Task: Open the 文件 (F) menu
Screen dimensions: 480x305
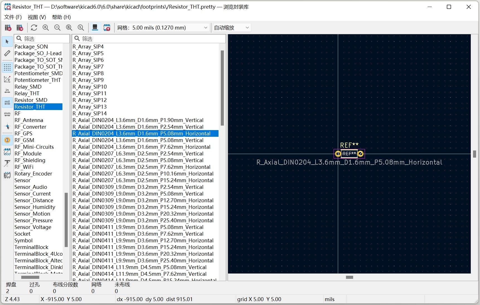Action: pyautogui.click(x=13, y=17)
